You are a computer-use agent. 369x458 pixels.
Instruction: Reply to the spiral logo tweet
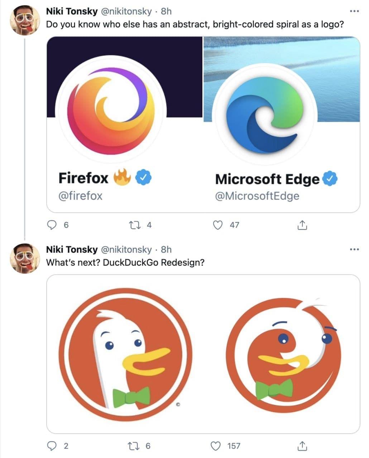click(x=52, y=225)
